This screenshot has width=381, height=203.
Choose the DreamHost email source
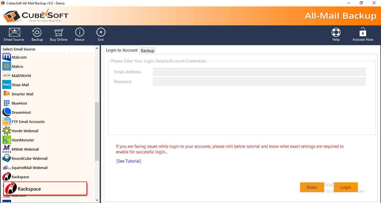21,112
